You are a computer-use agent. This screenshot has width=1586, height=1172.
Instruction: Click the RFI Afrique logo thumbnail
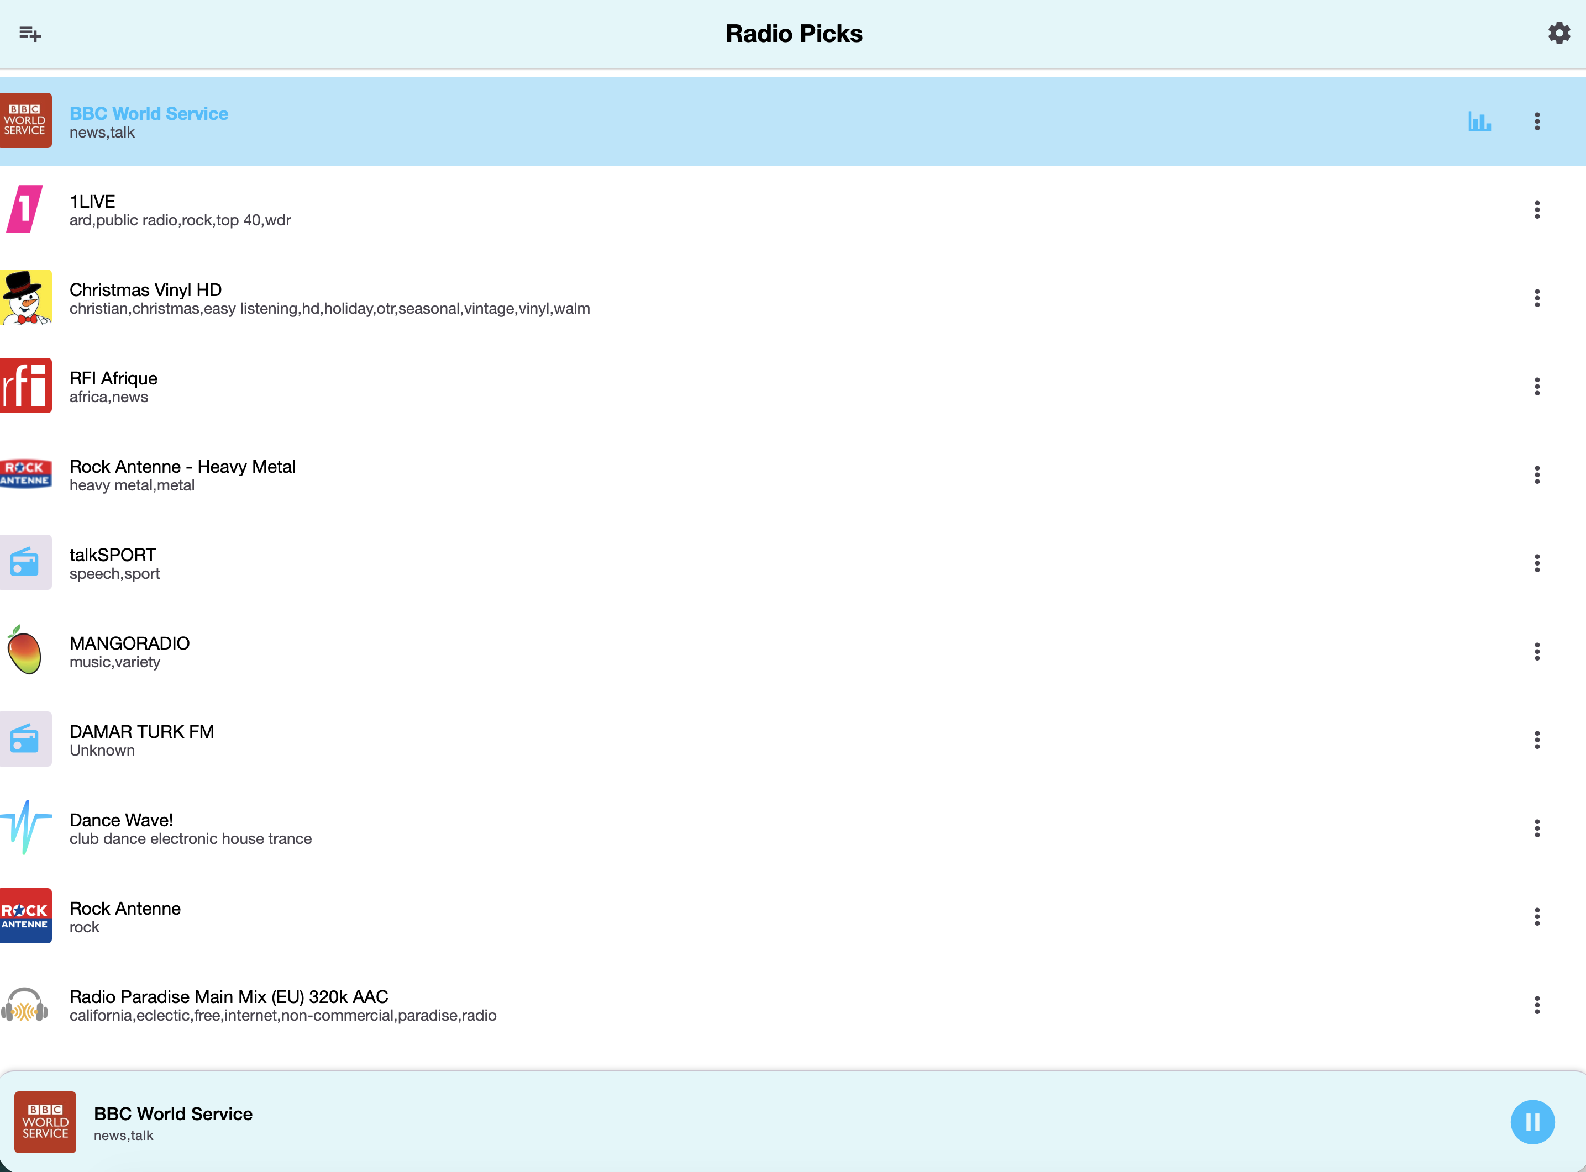[25, 386]
